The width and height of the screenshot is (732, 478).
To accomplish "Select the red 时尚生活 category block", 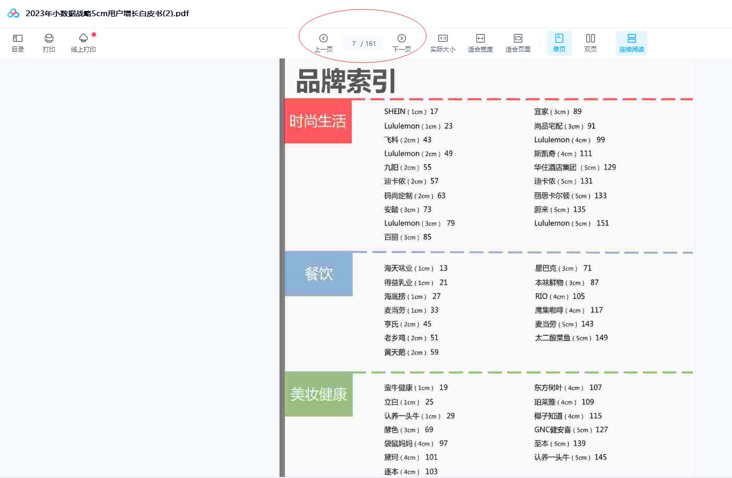I will (x=318, y=121).
